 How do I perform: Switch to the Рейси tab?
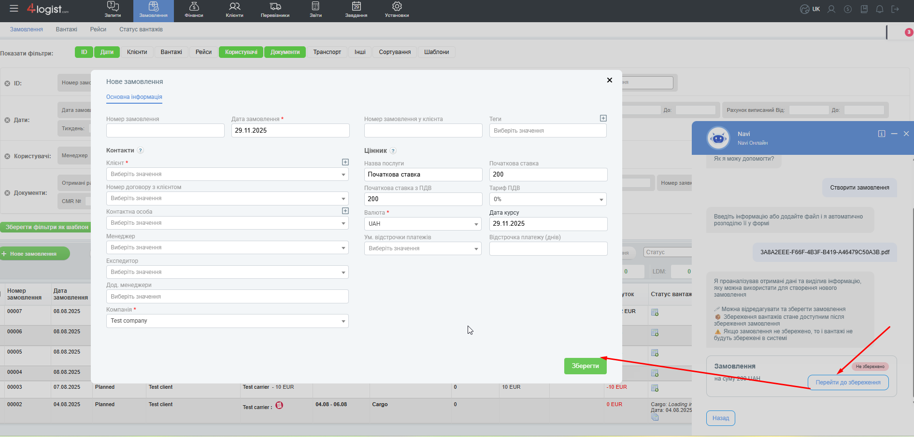[x=98, y=29]
